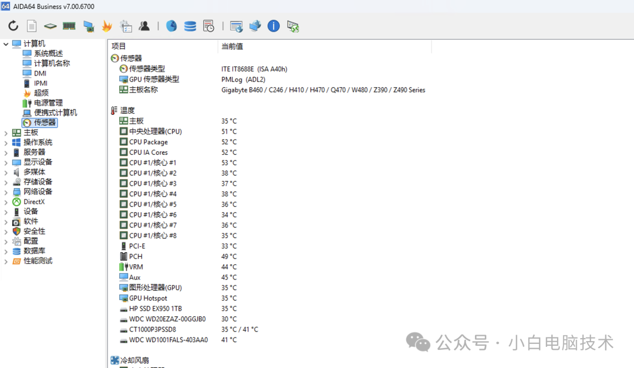Collapse the 计算机 tree node
Viewport: 634px width, 368px height.
(x=6, y=43)
